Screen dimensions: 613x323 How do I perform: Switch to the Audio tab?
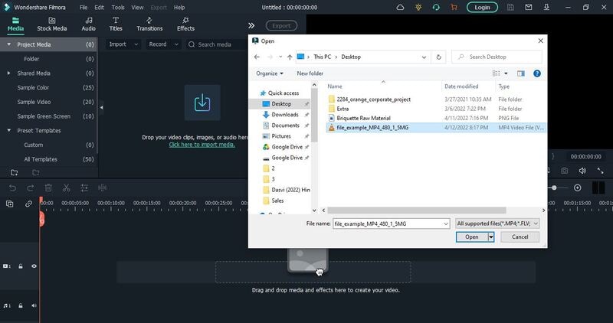point(88,24)
